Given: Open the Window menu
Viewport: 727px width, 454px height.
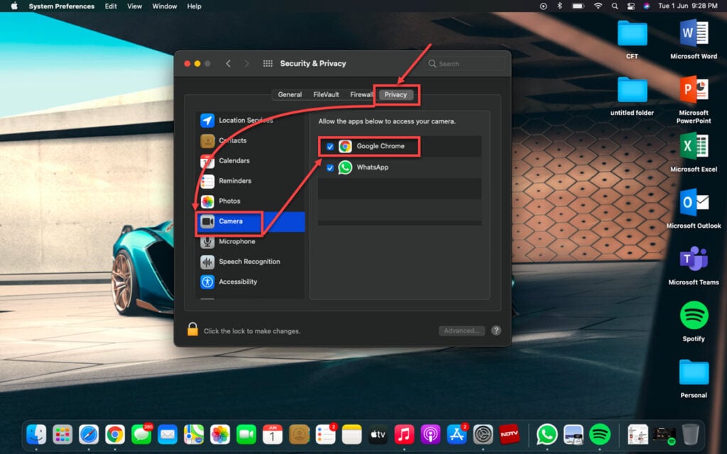Looking at the screenshot, I should pos(165,6).
